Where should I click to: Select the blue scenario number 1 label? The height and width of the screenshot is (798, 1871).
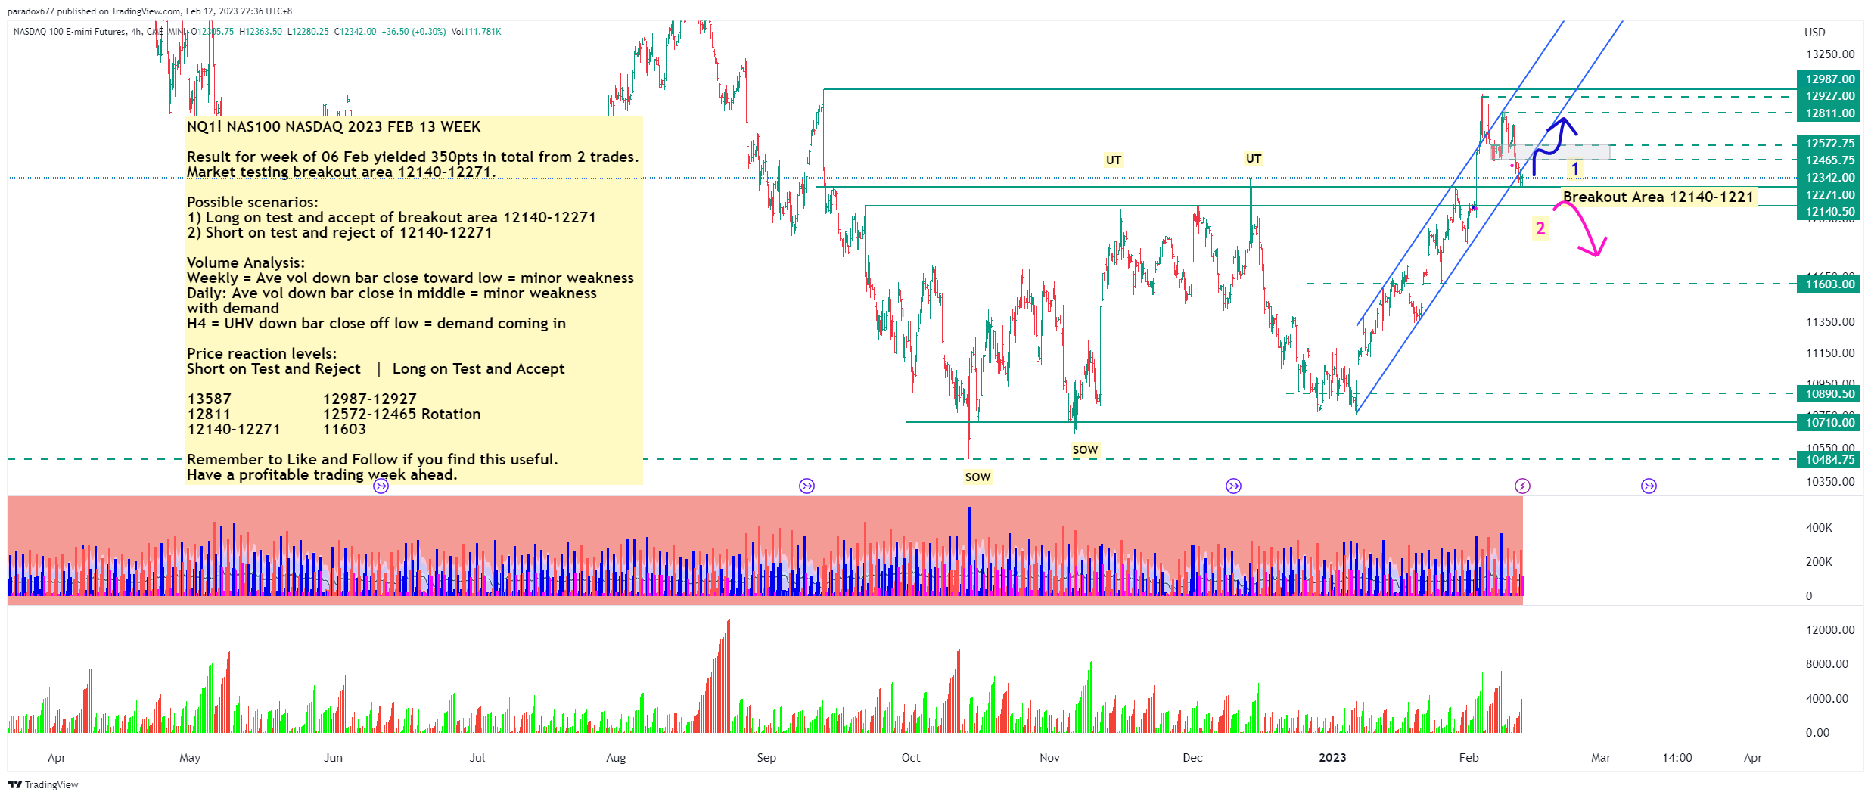click(x=1575, y=169)
